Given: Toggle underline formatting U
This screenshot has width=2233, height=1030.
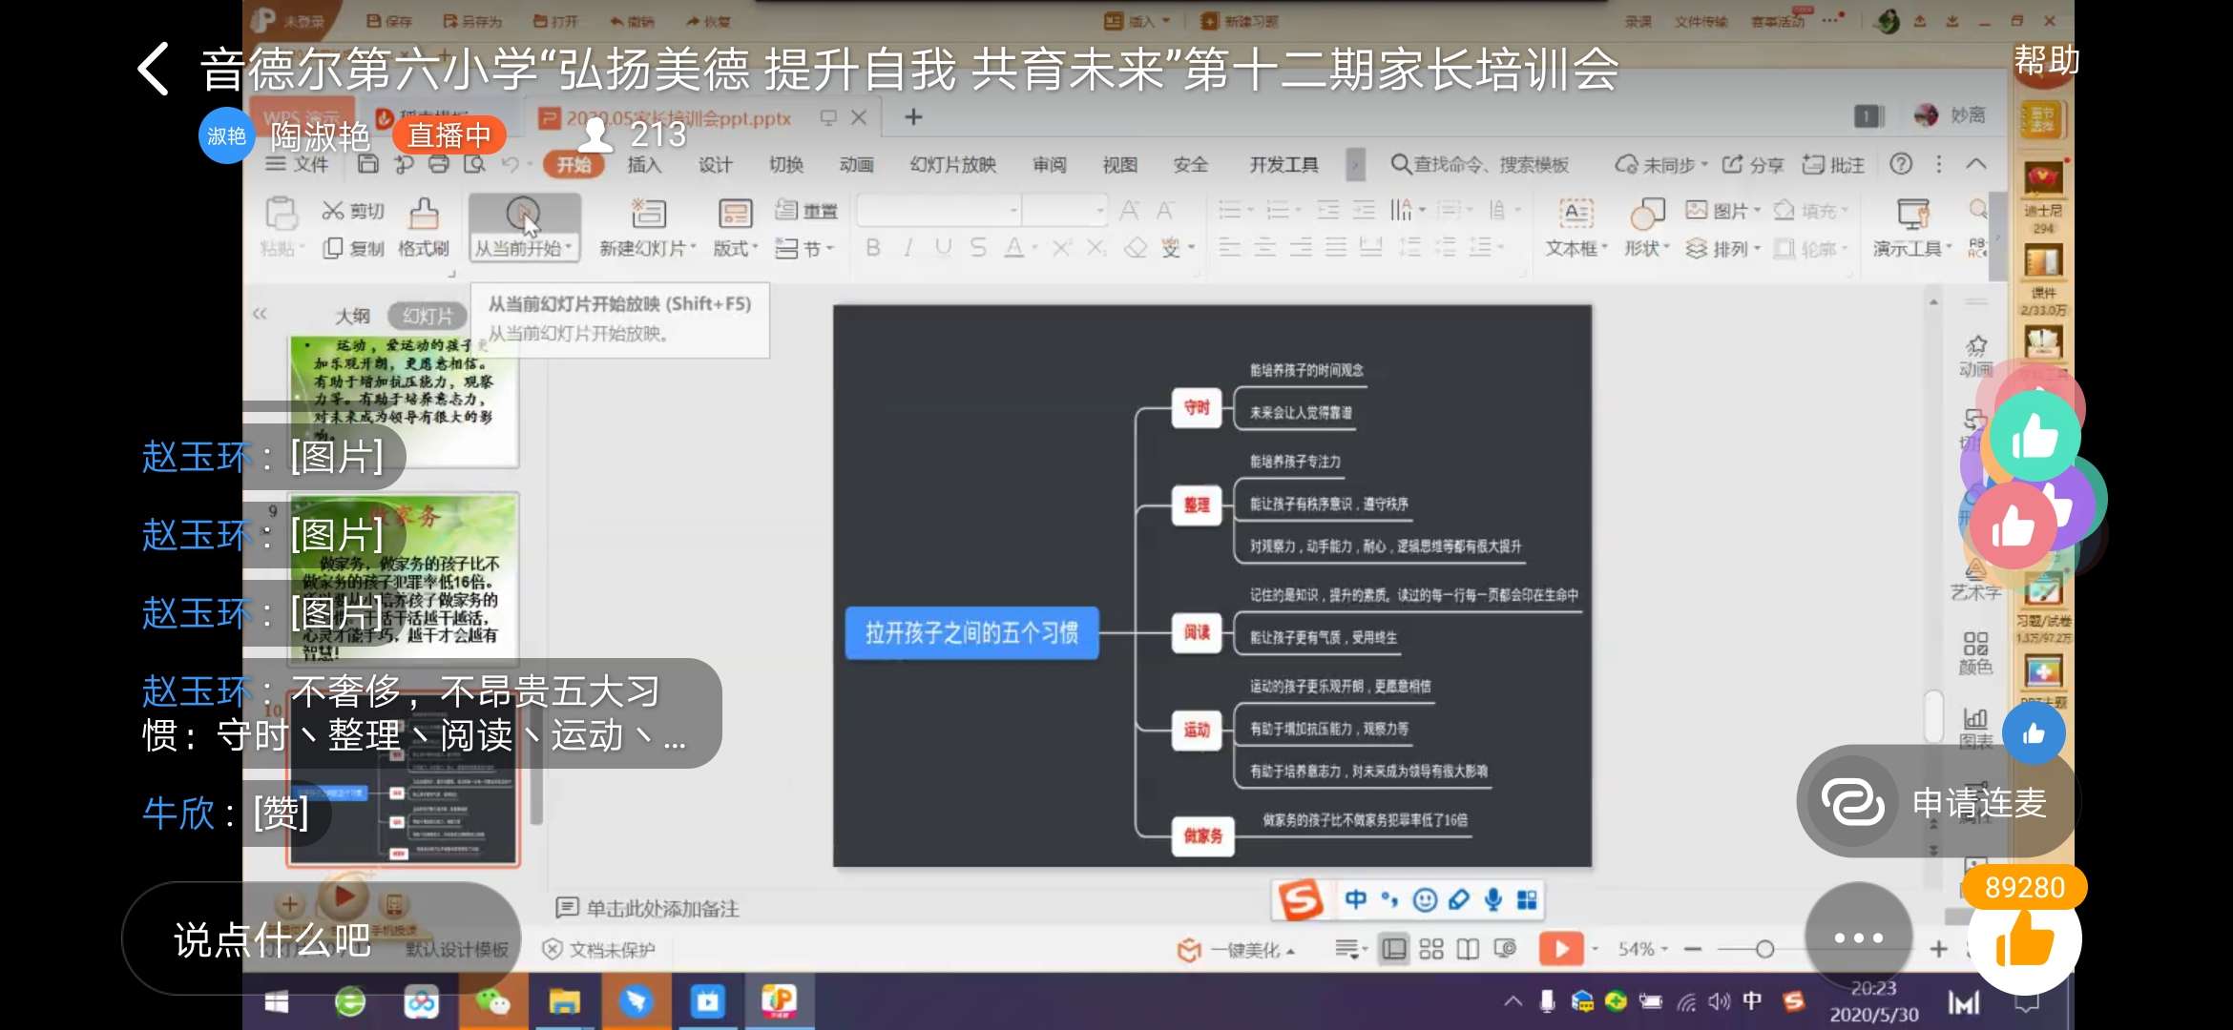Looking at the screenshot, I should pos(943,248).
